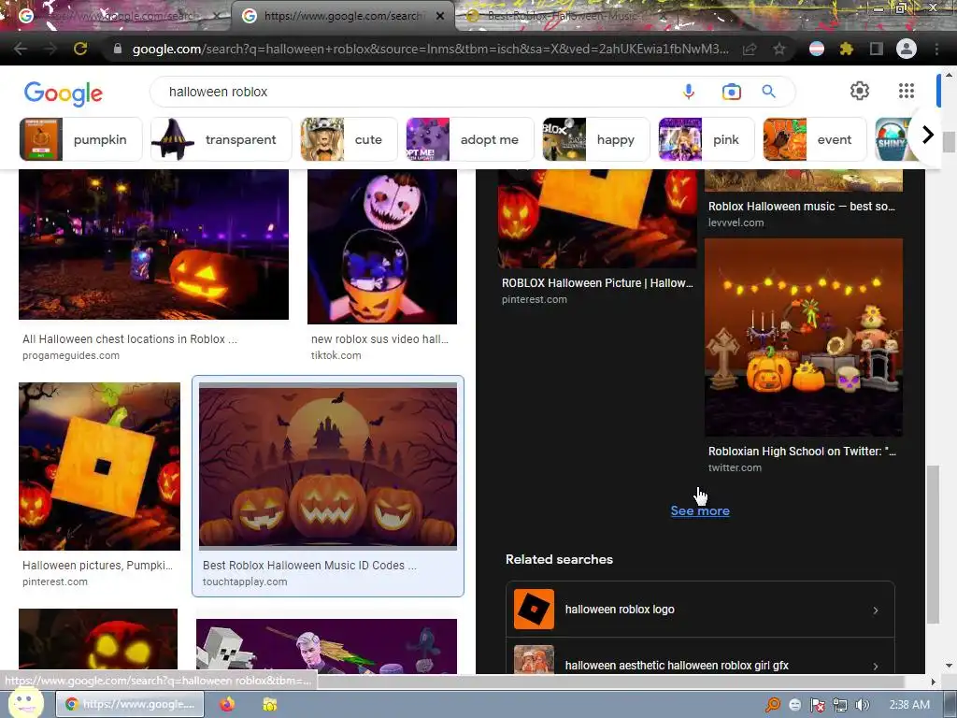Close the active Google search tab

[440, 16]
